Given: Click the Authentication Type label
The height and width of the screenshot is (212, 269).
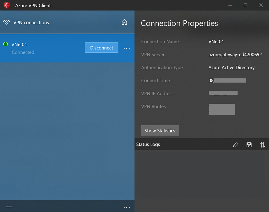Looking at the screenshot, I should [162, 68].
